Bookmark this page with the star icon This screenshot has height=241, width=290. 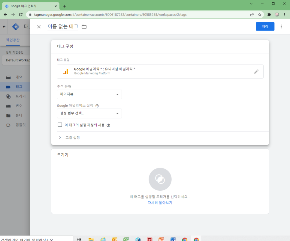pos(260,15)
